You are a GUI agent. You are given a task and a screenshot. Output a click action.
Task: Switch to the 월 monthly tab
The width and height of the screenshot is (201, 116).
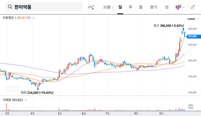pos(141,7)
